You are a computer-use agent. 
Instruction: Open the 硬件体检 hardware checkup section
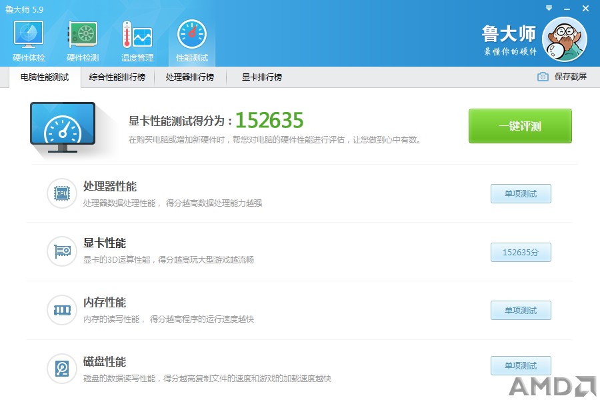point(29,41)
